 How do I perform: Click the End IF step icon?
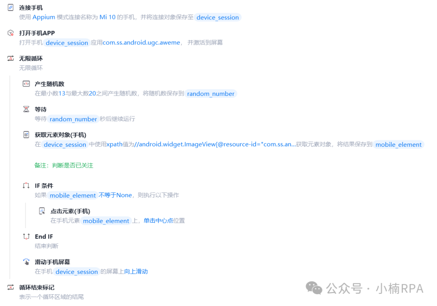[26, 236]
